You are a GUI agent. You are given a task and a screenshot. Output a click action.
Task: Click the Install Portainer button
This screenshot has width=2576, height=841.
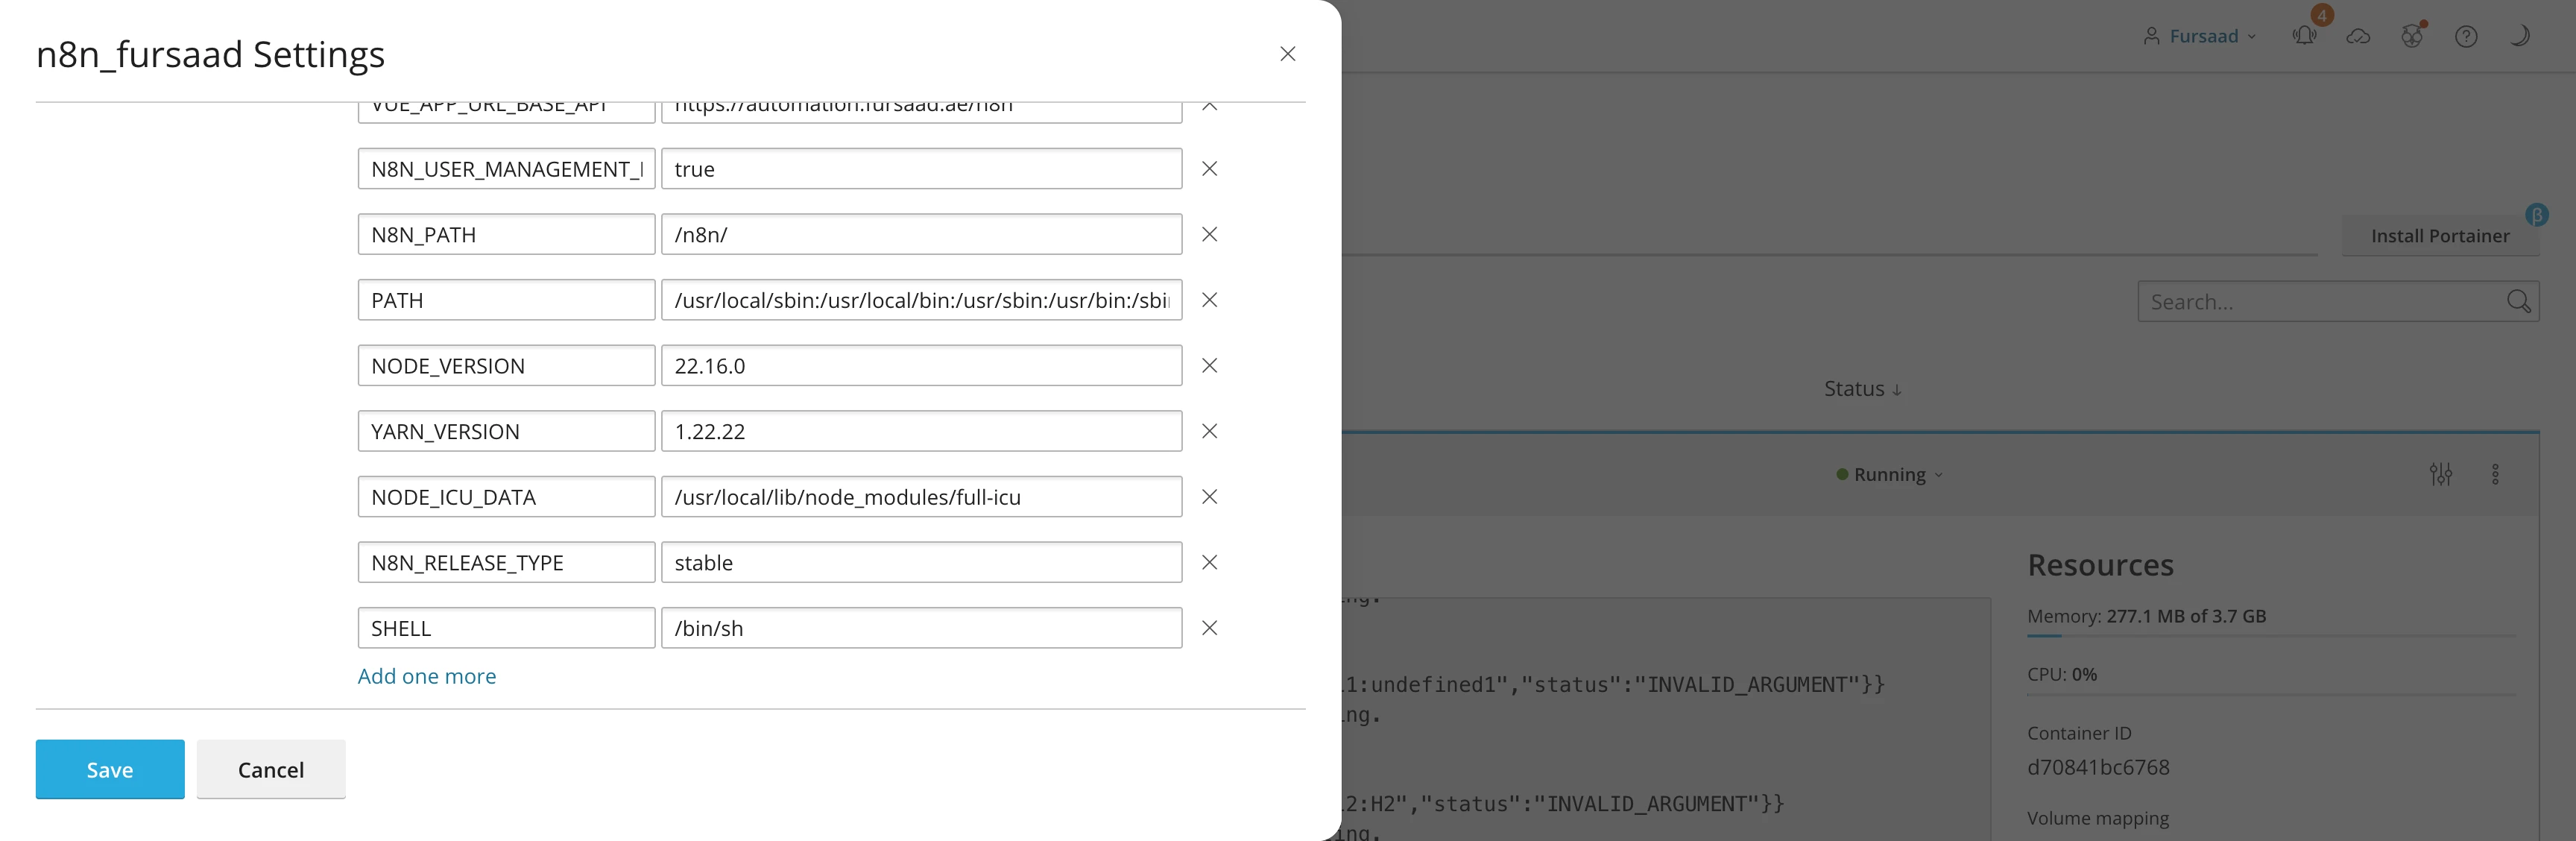pos(2440,236)
